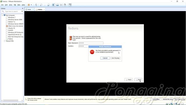This screenshot has height=105, width=186.
Task: Select the Fedora VM in the Library tree
Action: 10,39
